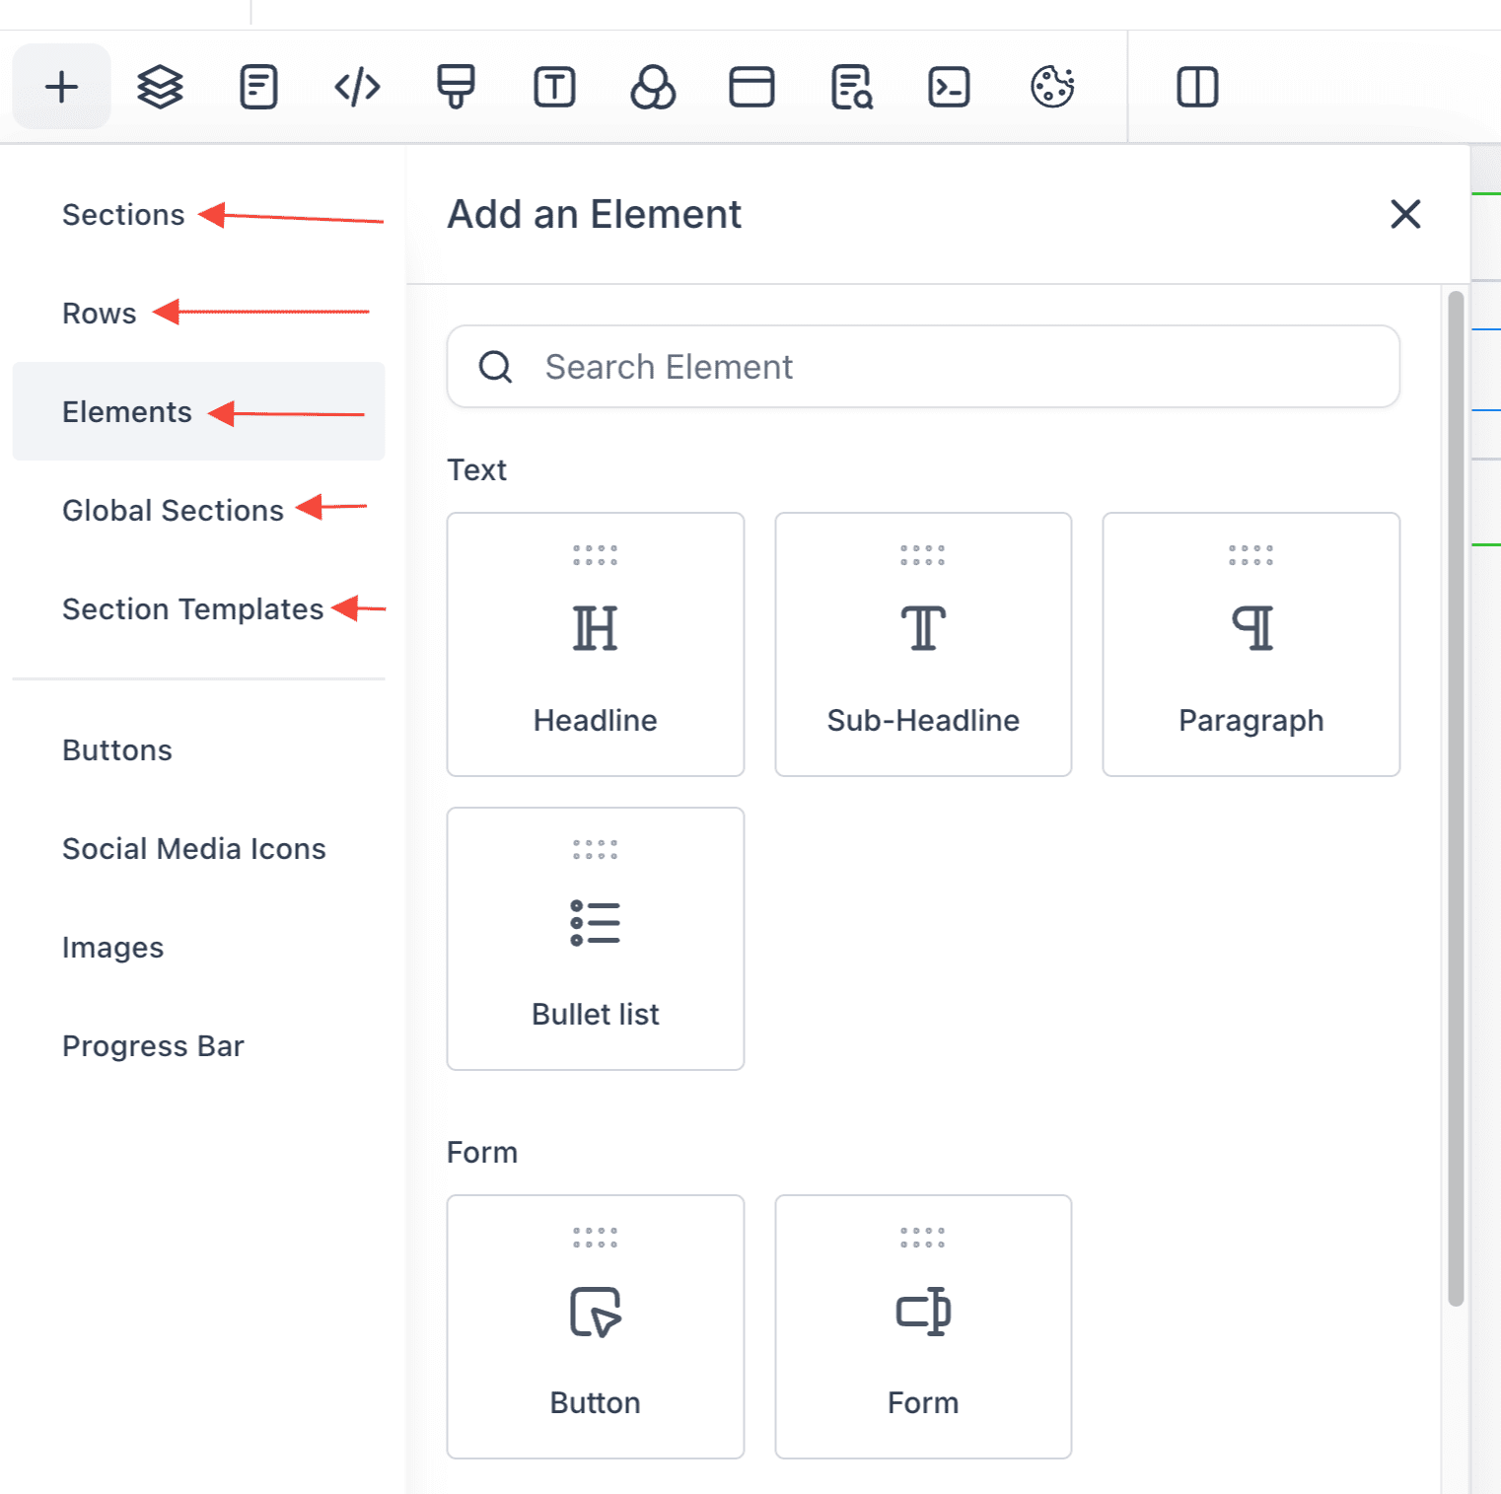Select the Elements tab
The image size is (1501, 1494).
click(198, 411)
